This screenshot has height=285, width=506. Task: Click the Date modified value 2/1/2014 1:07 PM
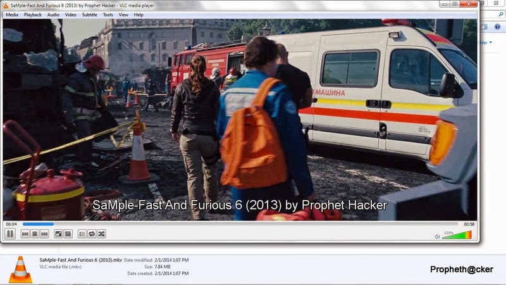pos(171,260)
